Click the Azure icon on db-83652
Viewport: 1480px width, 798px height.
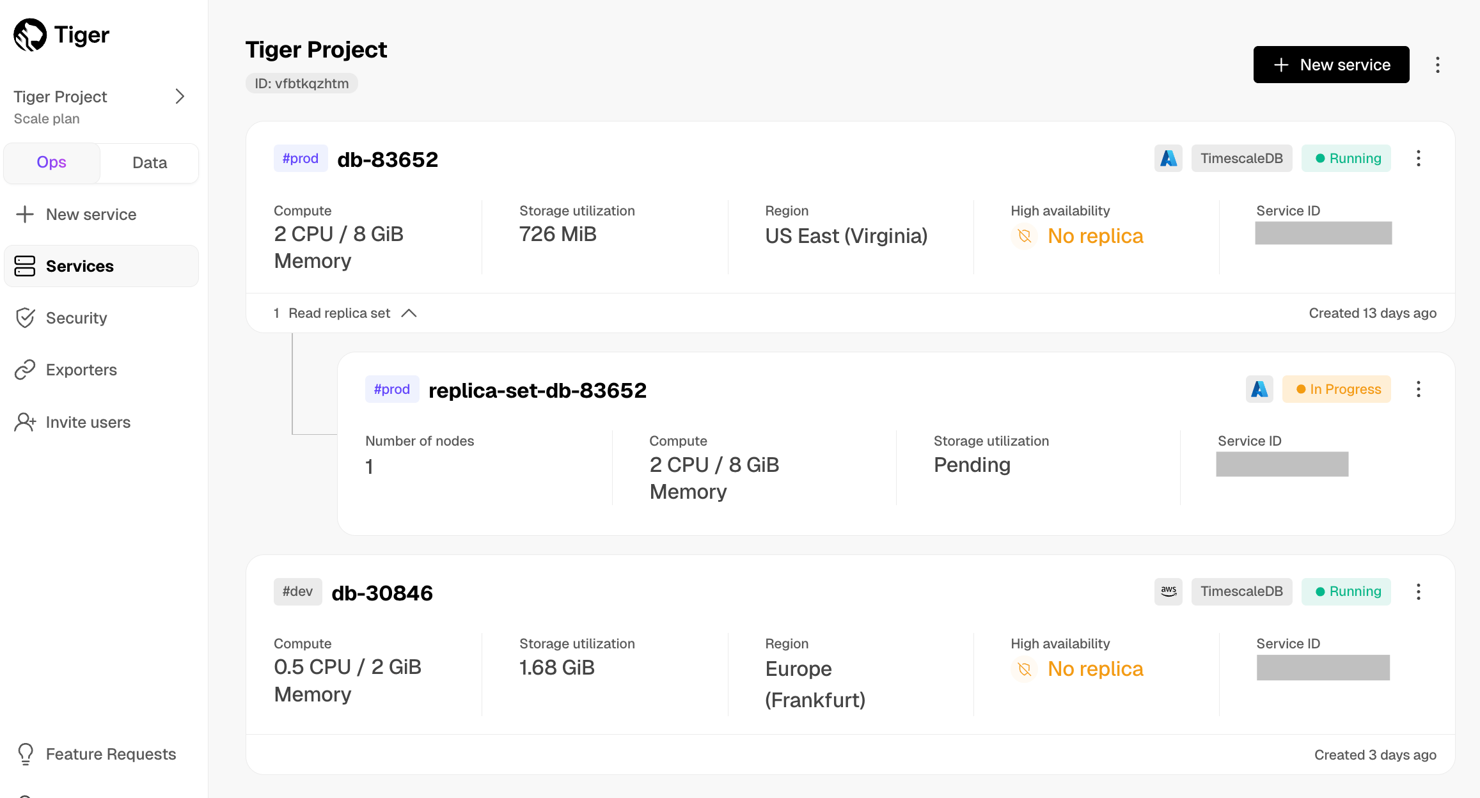pos(1168,159)
